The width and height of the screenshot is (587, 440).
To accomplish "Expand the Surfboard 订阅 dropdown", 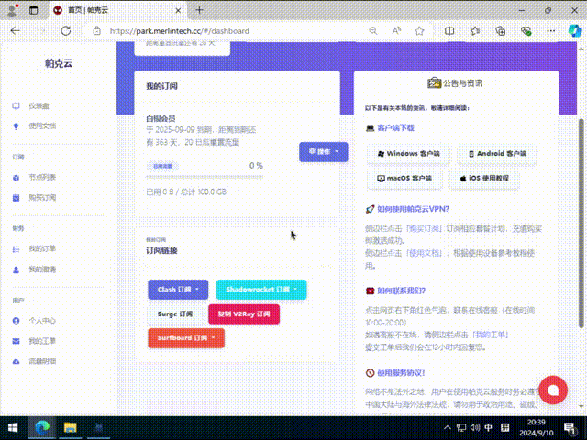I will tap(186, 337).
